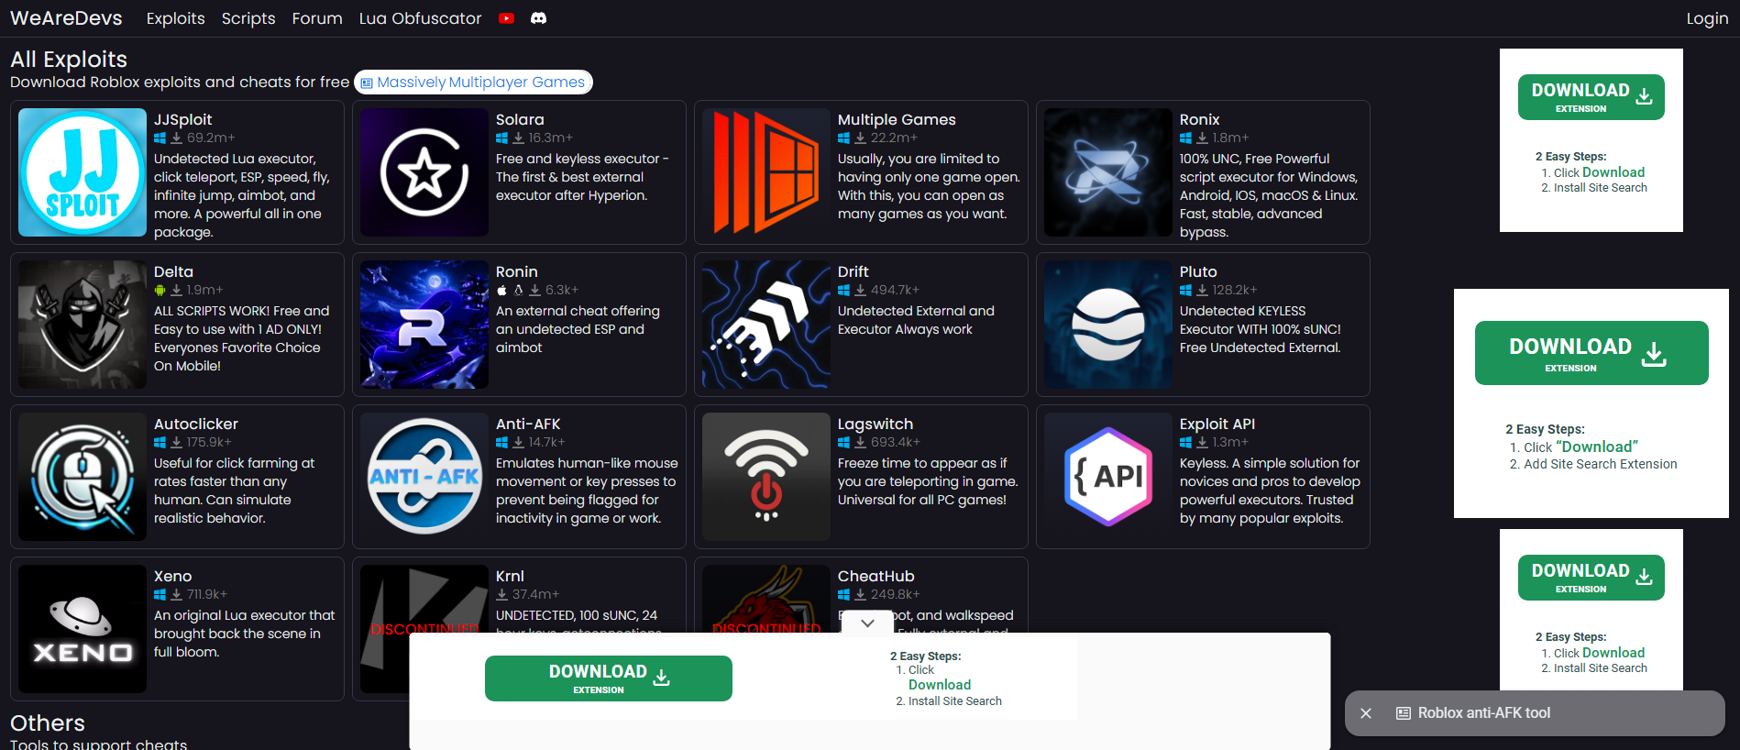Click the Ronix logo image
This screenshot has width=1740, height=750.
pos(1108,172)
